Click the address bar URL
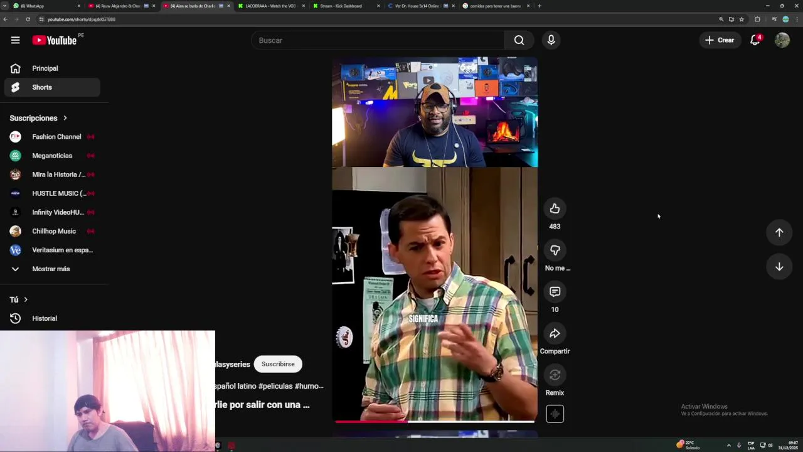This screenshot has width=803, height=452. pos(82,19)
